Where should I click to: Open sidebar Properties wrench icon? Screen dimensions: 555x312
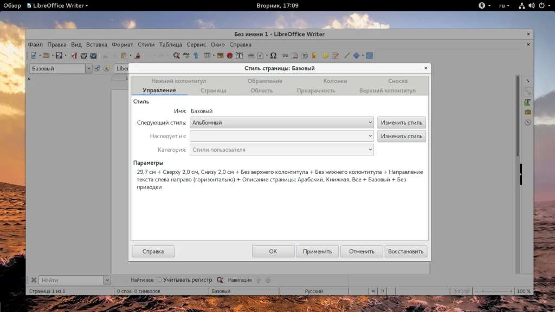tap(527, 92)
